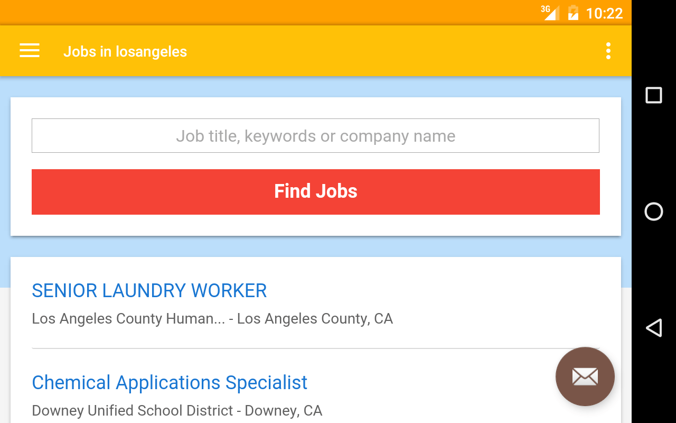The height and width of the screenshot is (423, 676).
Task: Click empty yellow app bar area
Action: point(396,51)
